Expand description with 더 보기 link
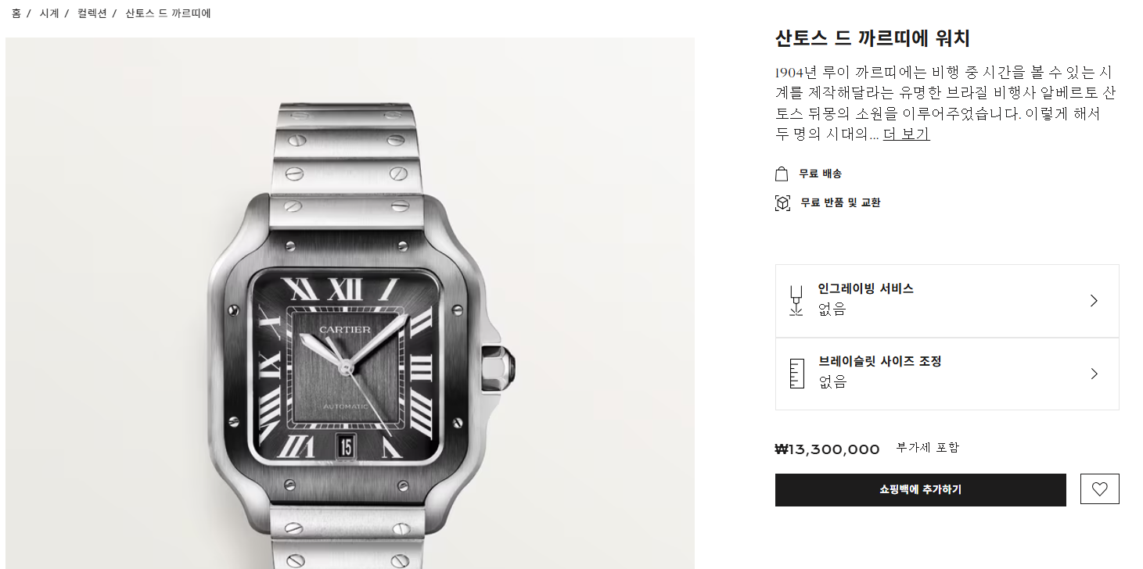The image size is (1143, 569). tap(906, 134)
